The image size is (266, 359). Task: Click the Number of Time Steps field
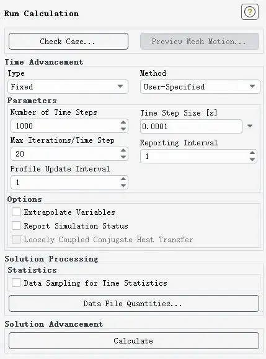[65, 125]
